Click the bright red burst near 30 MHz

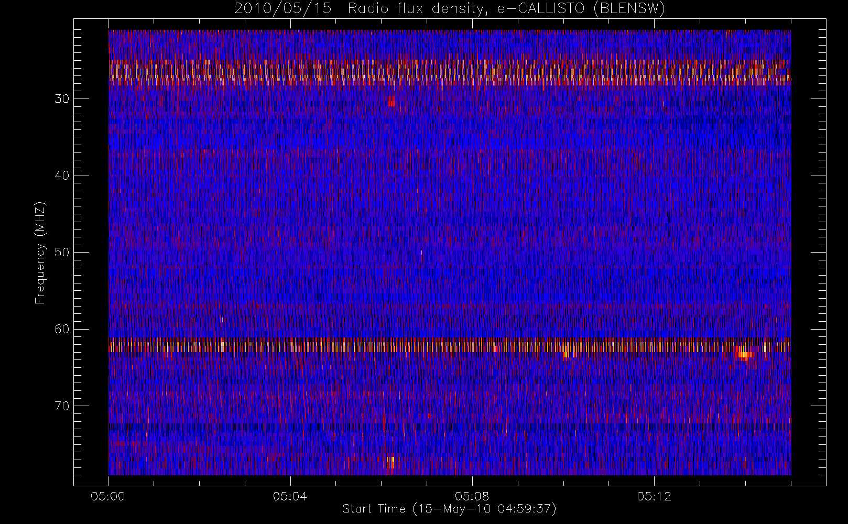[x=392, y=101]
